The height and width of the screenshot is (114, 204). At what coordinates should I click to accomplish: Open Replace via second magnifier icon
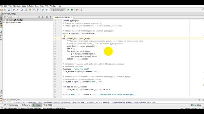(x=38, y=10)
